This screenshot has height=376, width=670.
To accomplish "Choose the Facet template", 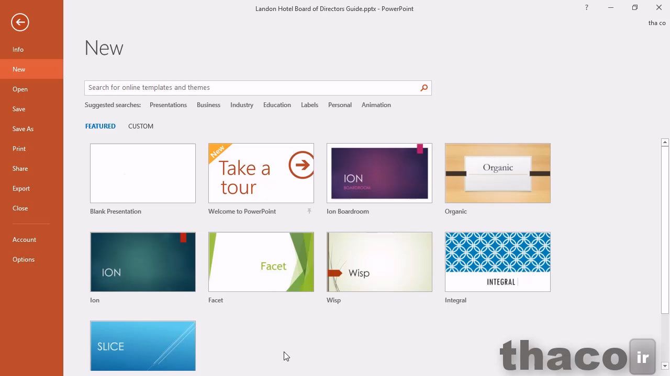I will 261,262.
